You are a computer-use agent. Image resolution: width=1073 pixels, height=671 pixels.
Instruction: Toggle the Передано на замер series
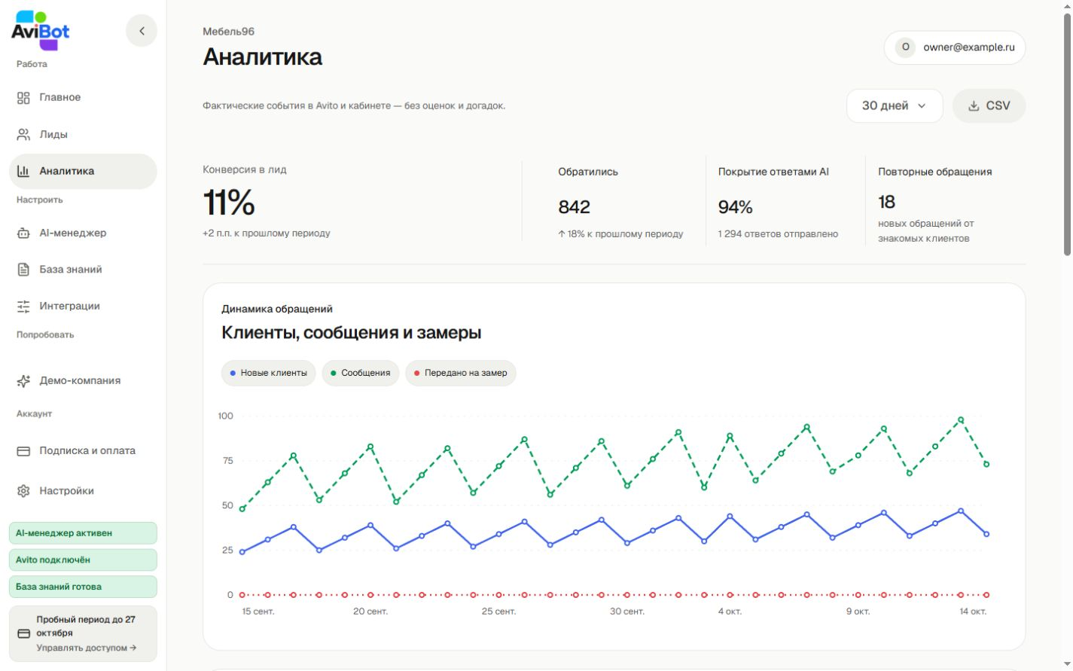click(461, 373)
